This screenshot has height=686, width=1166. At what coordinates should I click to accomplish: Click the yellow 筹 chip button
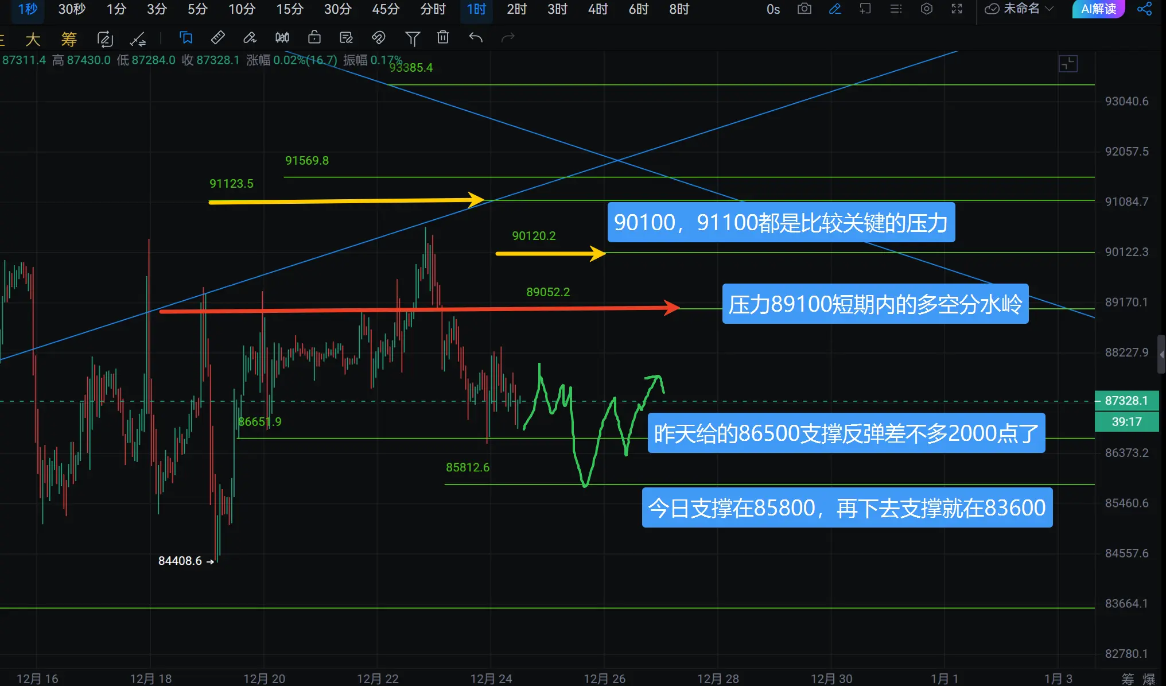(69, 39)
